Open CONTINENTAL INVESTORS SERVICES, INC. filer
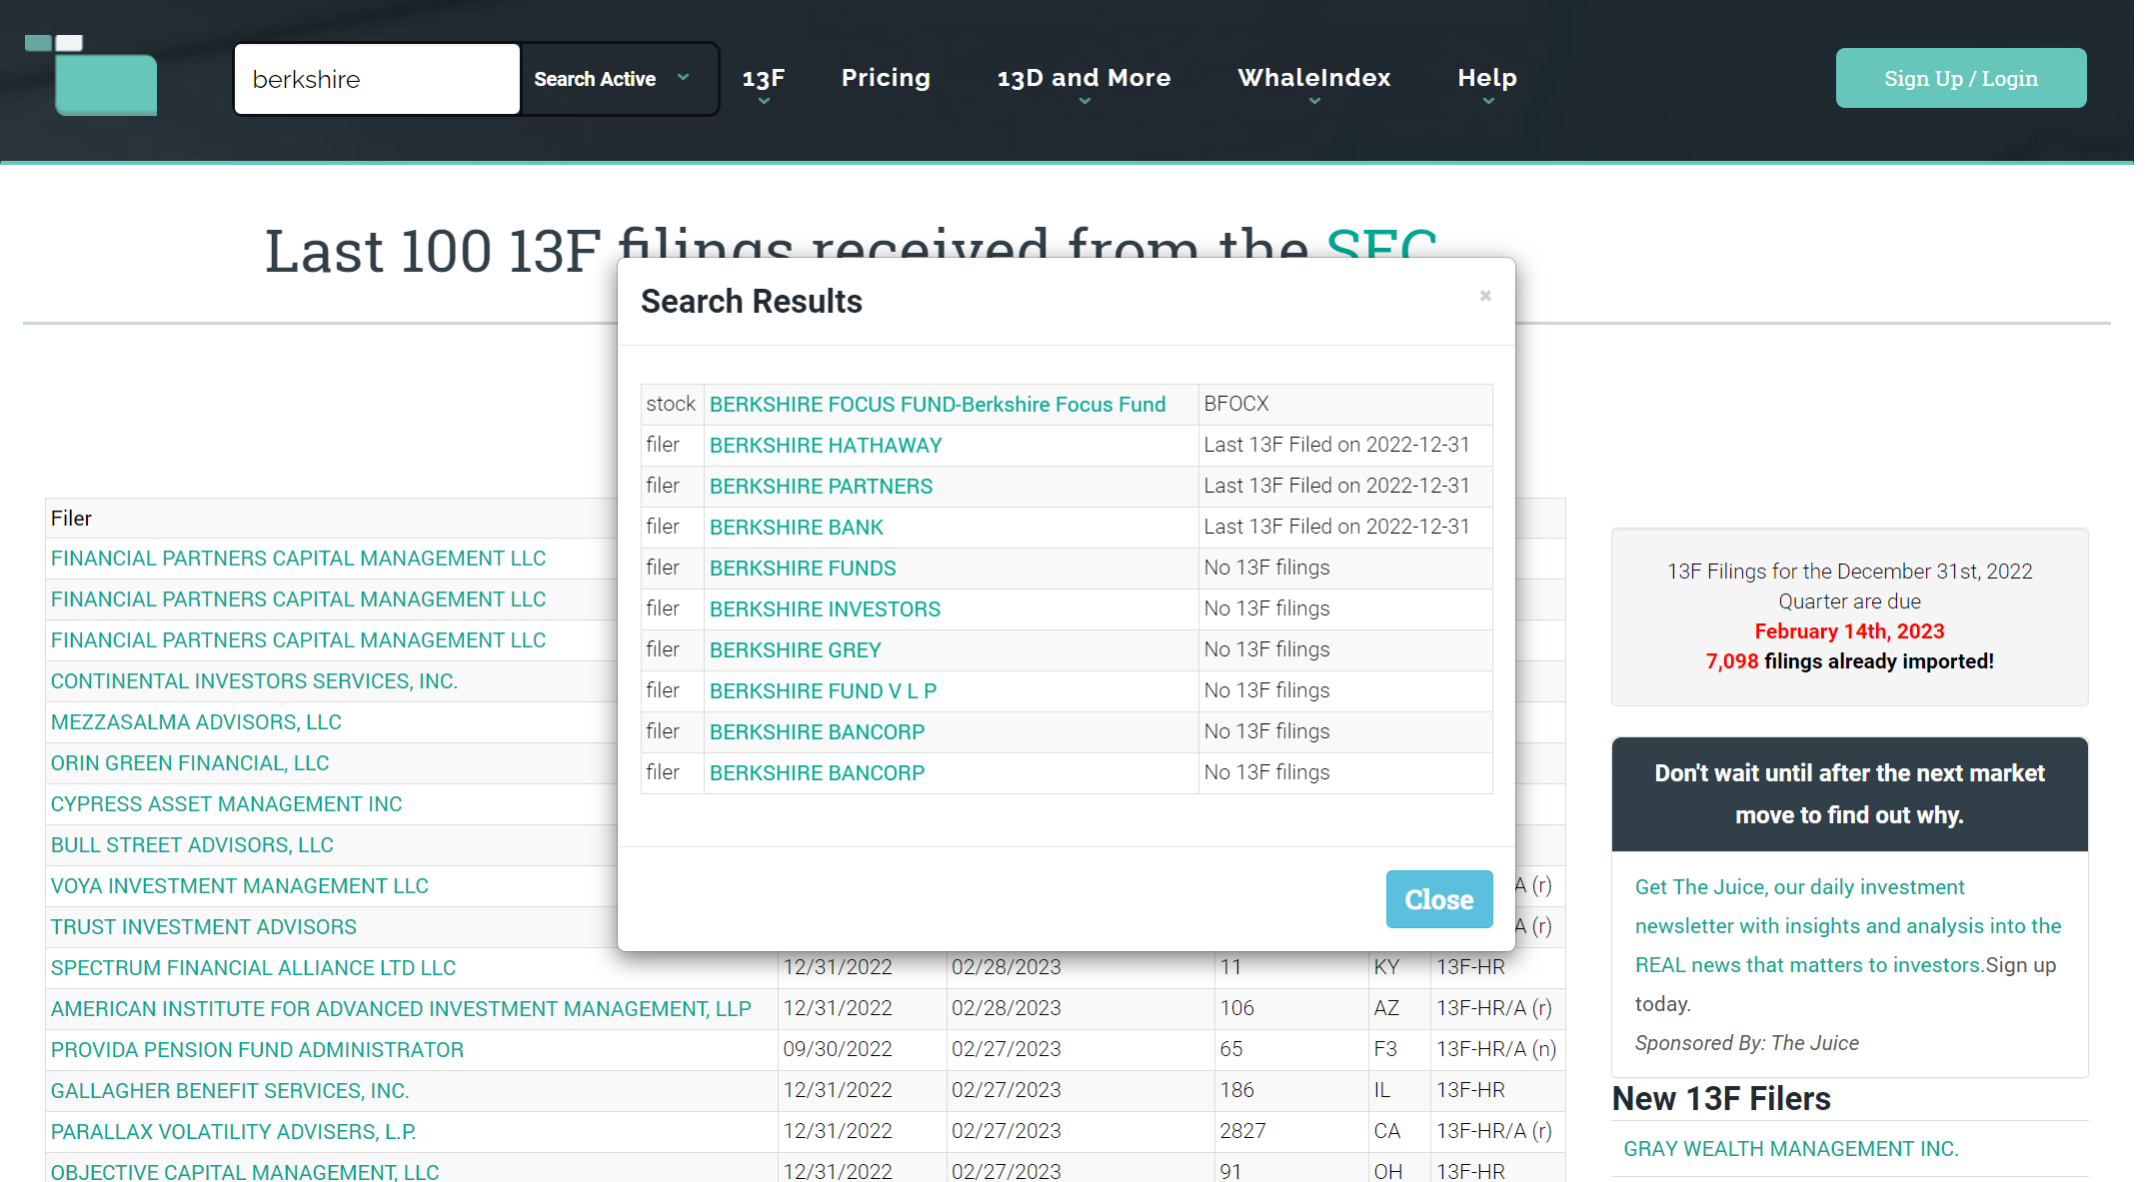The height and width of the screenshot is (1182, 2152). pos(254,681)
